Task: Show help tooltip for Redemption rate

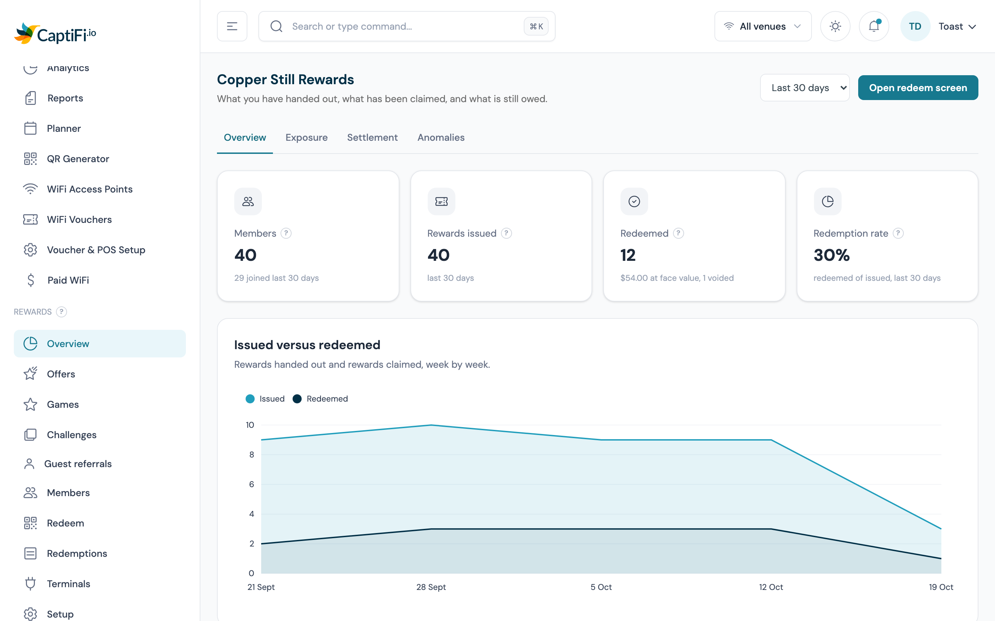Action: click(x=898, y=233)
